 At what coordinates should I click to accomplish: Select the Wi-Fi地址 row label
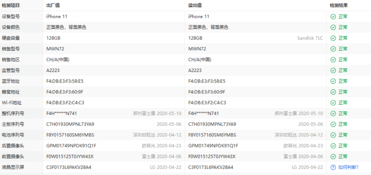[12, 103]
